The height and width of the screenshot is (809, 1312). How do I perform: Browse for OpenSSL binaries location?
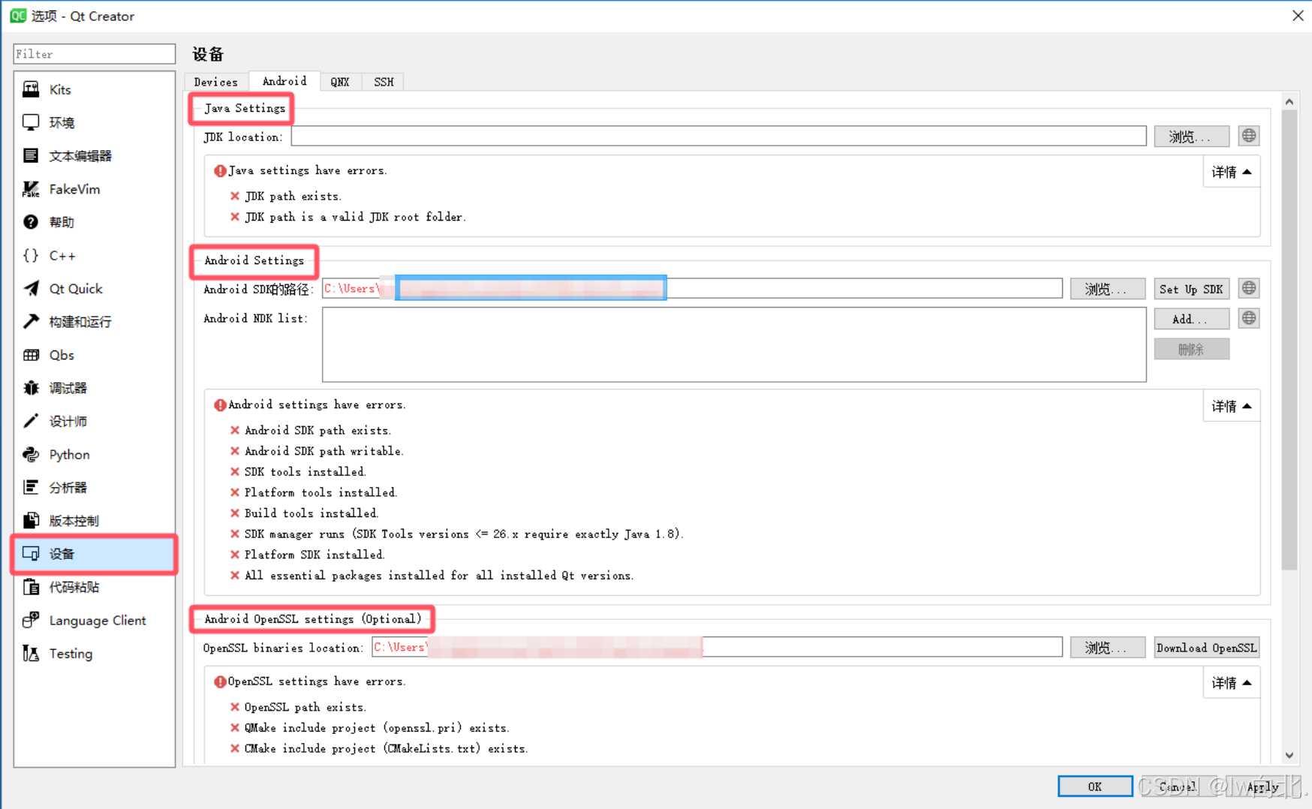(x=1107, y=648)
